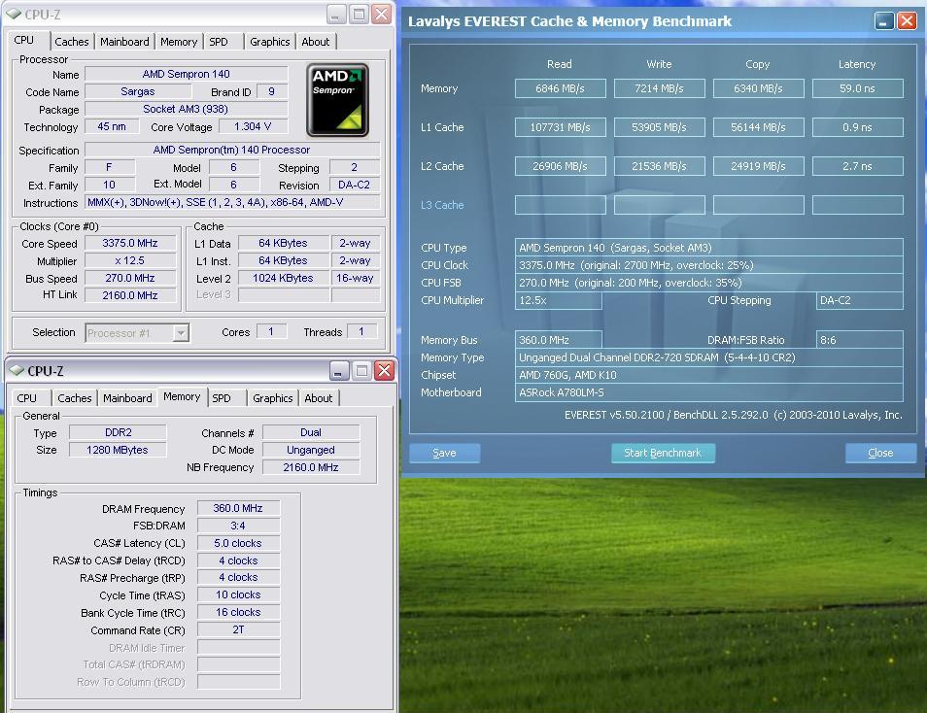The height and width of the screenshot is (713, 927).
Task: Minimize the lower CPU-Z Memory window
Action: [x=339, y=371]
